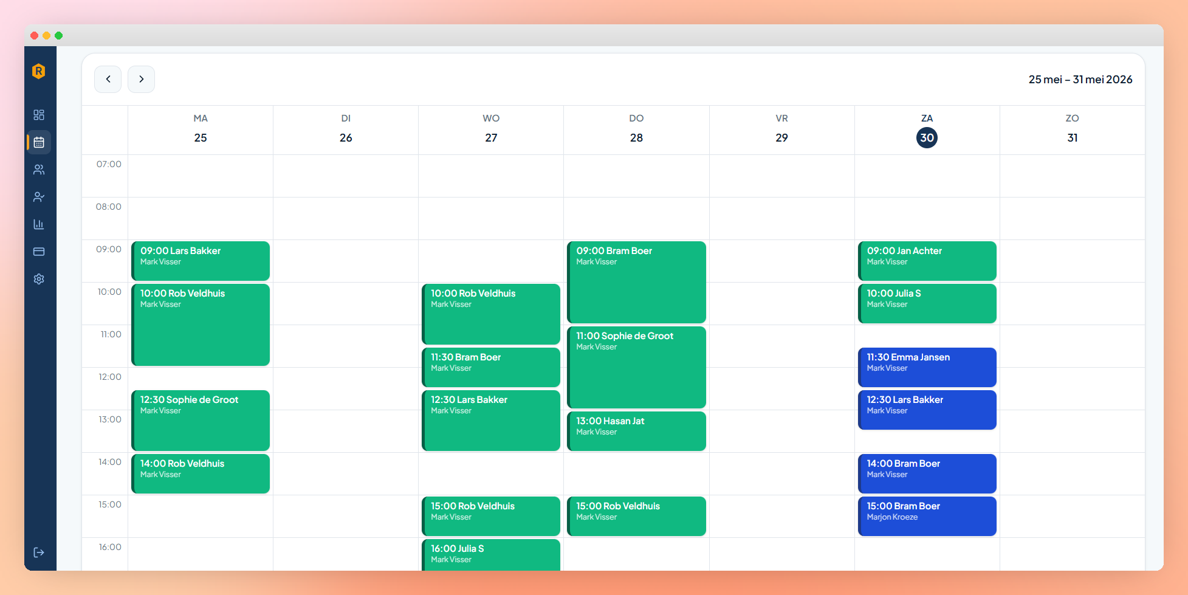Image resolution: width=1188 pixels, height=595 pixels.
Task: Open the dashboard grid icon in the sidebar
Action: point(39,115)
